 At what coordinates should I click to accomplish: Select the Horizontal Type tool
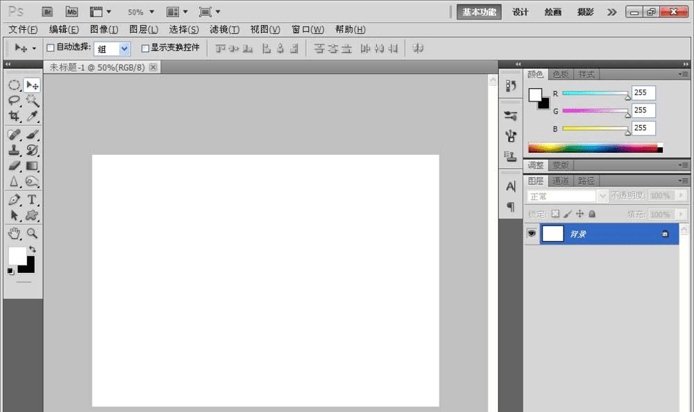click(32, 200)
